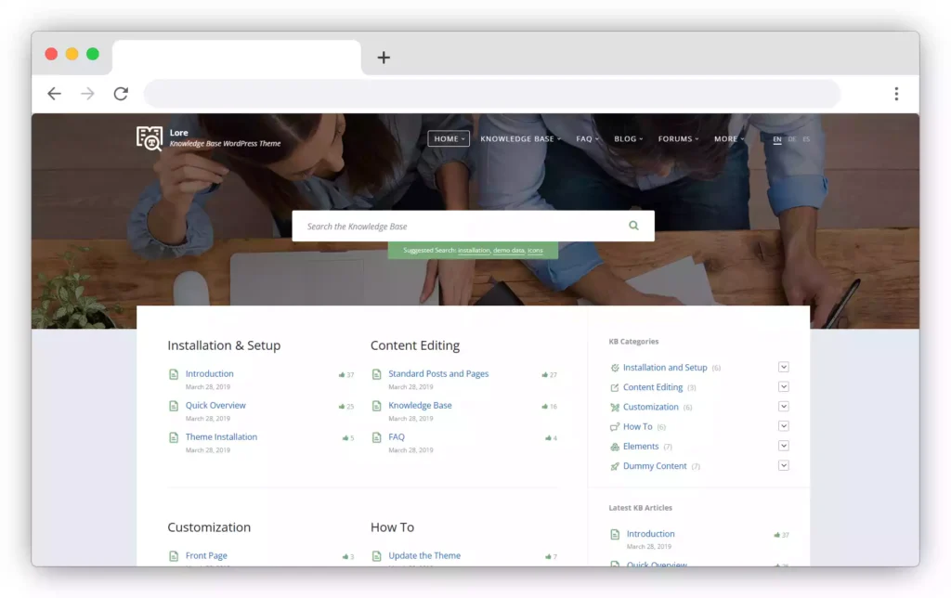Open the Standard Posts and Pages article
The image size is (951, 598).
438,373
